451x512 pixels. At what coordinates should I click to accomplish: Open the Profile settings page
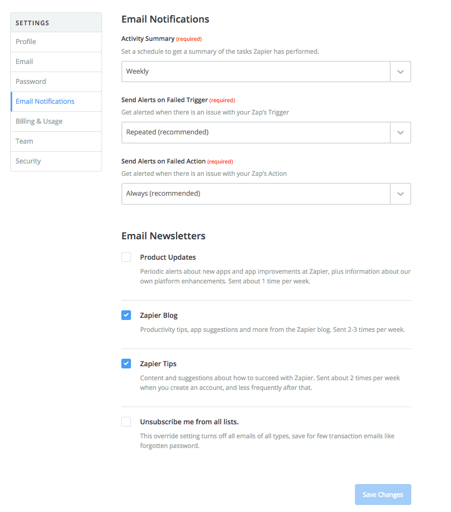[56, 42]
